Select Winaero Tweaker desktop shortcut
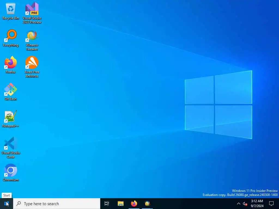279x209 pixels. coord(32,41)
